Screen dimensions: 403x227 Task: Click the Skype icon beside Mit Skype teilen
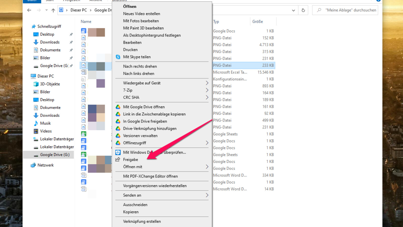click(x=118, y=57)
